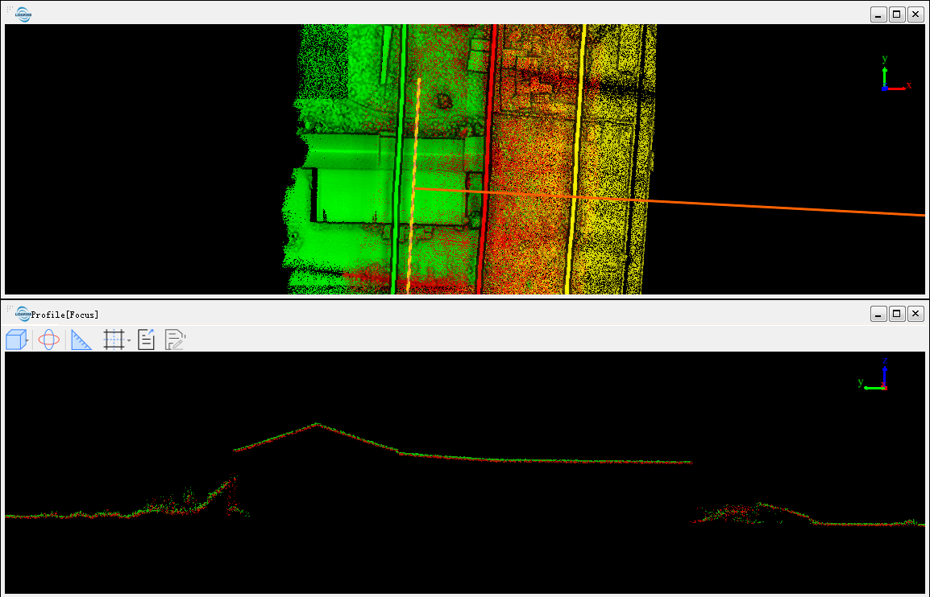930x597 pixels.
Task: Activate the triangle ruler measure tool
Action: 81,340
